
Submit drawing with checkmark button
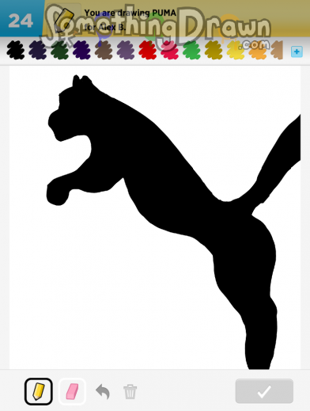click(x=264, y=391)
